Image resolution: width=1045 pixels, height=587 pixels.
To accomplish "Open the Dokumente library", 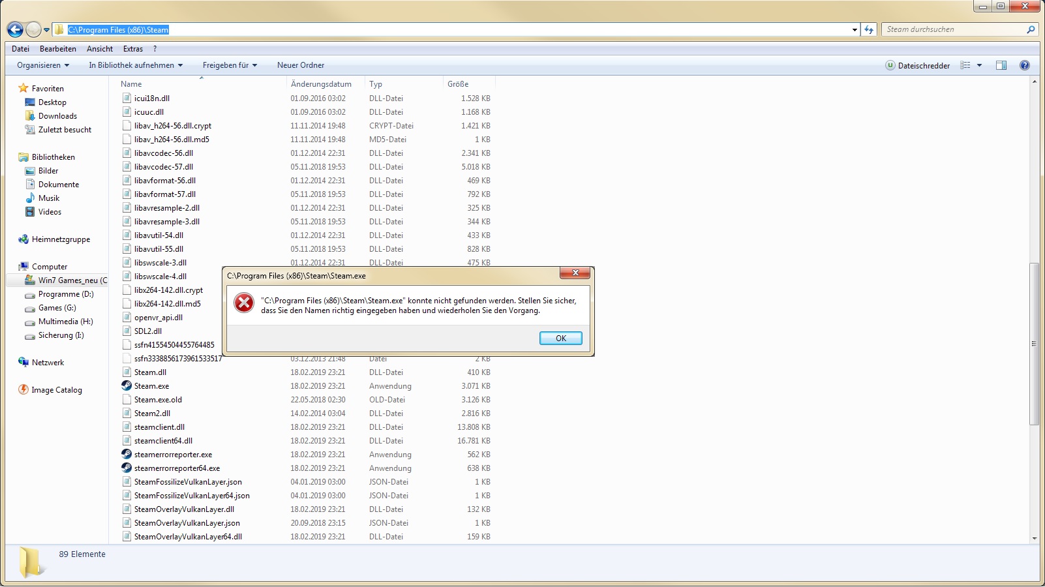I will point(59,185).
